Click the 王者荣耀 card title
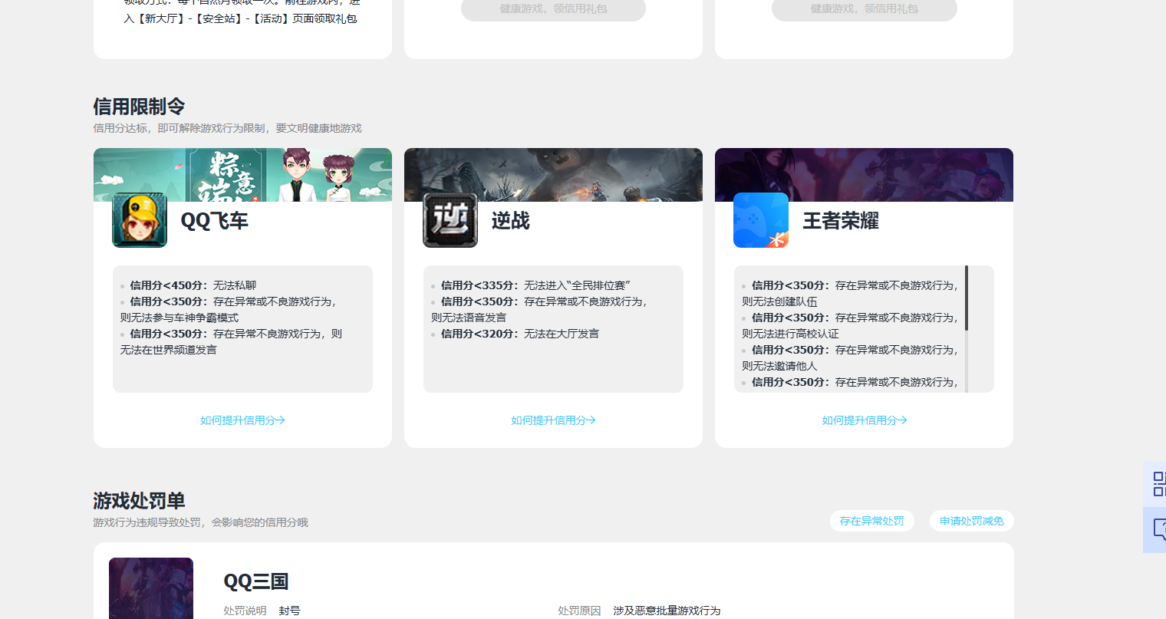 (x=841, y=221)
